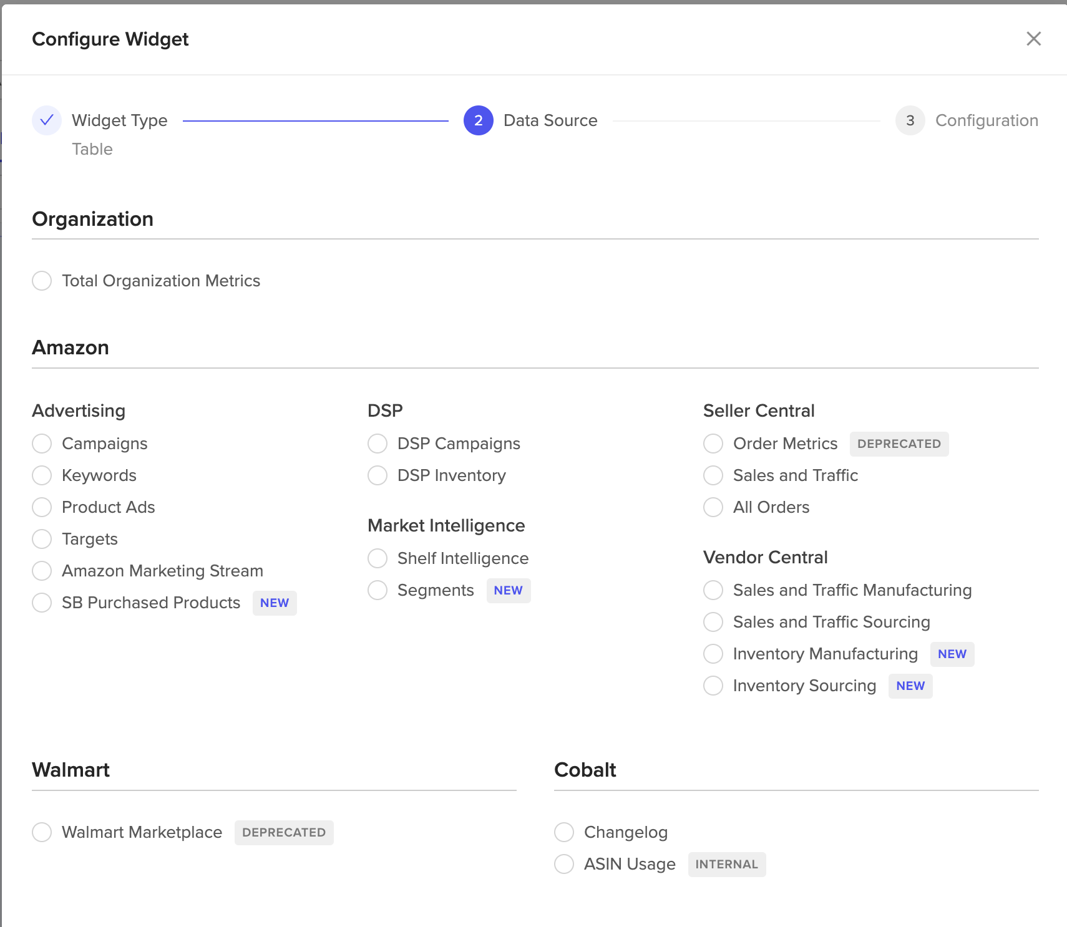Click the Market Intelligence heading
The height and width of the screenshot is (927, 1067).
pyautogui.click(x=446, y=525)
